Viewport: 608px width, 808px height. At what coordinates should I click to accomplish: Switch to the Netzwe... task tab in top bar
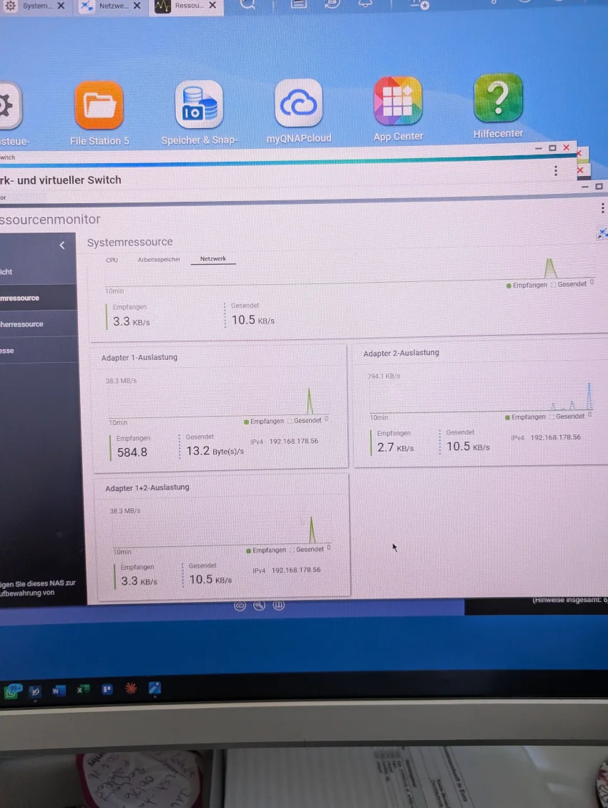tap(111, 6)
